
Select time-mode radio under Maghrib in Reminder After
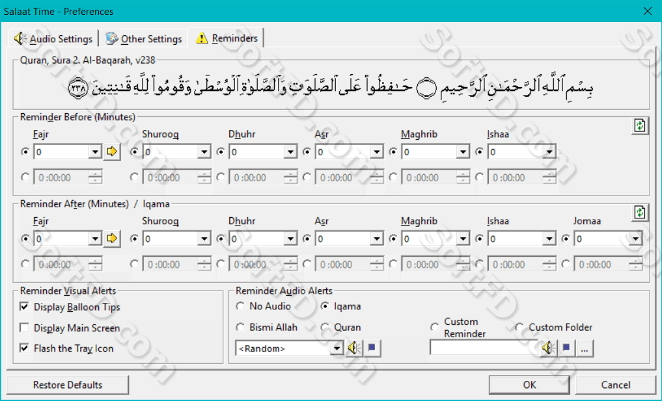(x=393, y=264)
